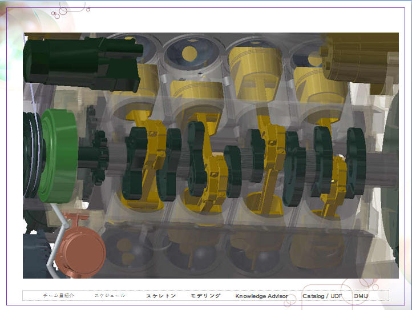Open the モデリング section
The height and width of the screenshot is (310, 412).
(x=205, y=296)
